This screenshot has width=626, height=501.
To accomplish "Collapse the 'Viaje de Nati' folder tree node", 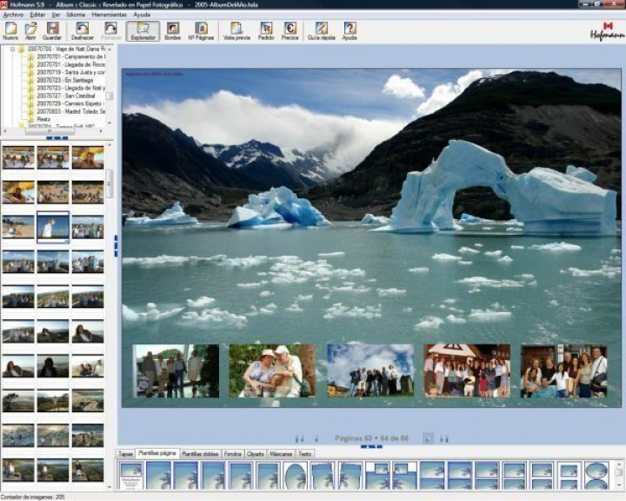I will (x=12, y=50).
